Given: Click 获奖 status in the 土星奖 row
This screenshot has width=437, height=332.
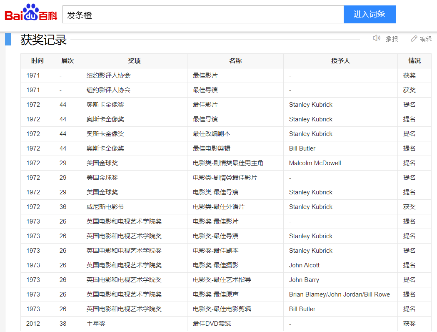Looking at the screenshot, I should click(409, 323).
